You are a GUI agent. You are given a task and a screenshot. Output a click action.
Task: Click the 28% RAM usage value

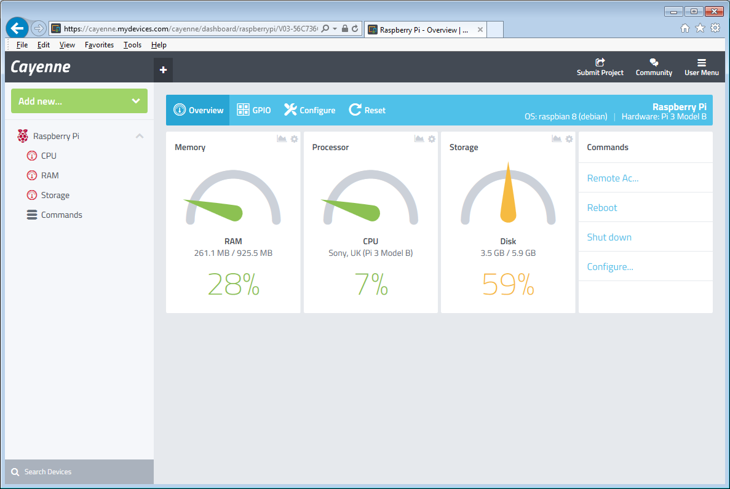(233, 284)
